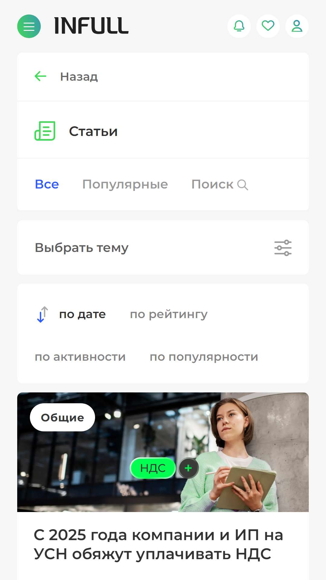This screenshot has width=326, height=580.
Task: Switch to the Все tab
Action: coord(47,184)
